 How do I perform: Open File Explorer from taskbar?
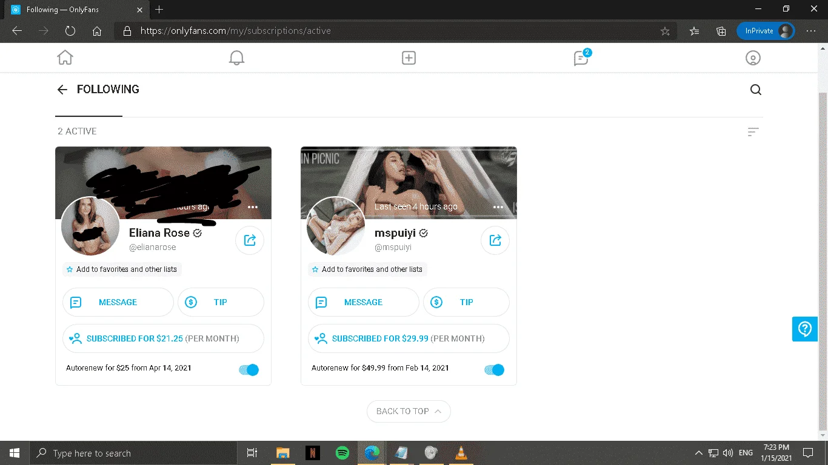[282, 453]
